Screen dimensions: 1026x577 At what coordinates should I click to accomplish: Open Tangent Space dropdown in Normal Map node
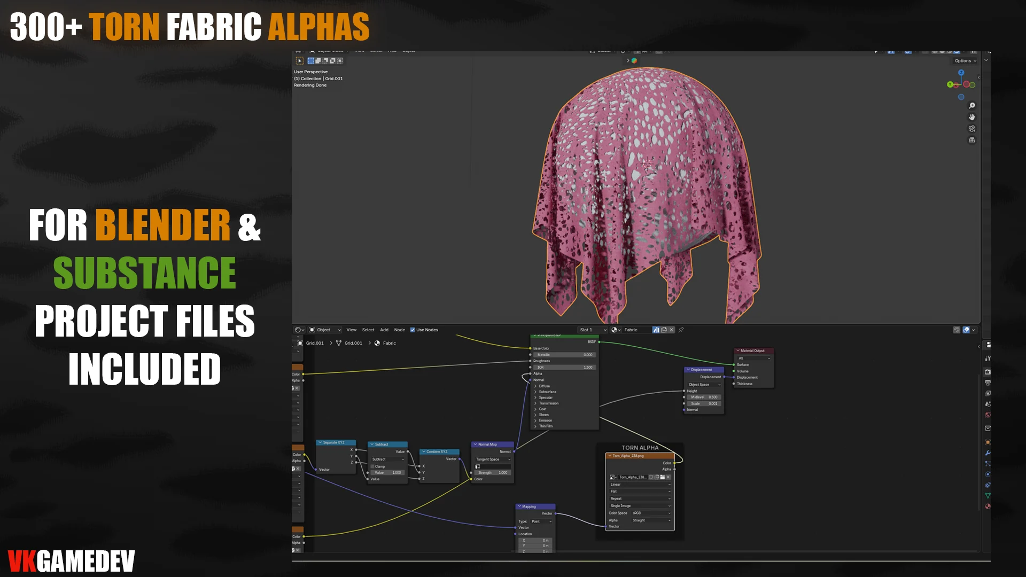(x=493, y=459)
